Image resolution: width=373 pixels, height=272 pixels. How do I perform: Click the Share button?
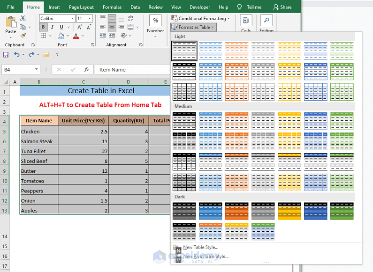(282, 7)
